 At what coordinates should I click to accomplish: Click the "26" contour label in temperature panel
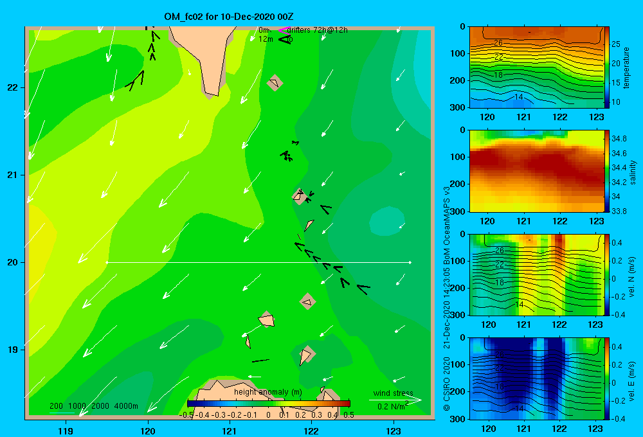[498, 42]
